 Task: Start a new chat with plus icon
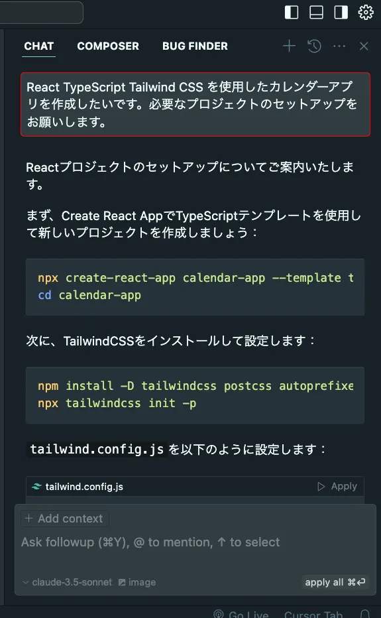[289, 46]
